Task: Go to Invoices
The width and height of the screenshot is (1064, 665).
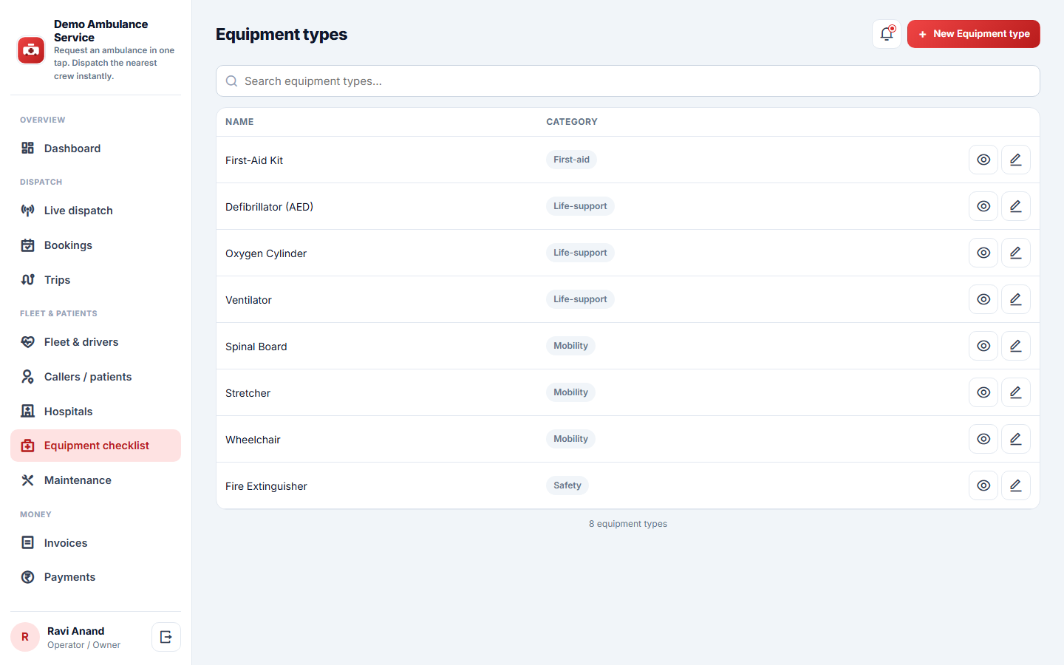Action: [95, 543]
